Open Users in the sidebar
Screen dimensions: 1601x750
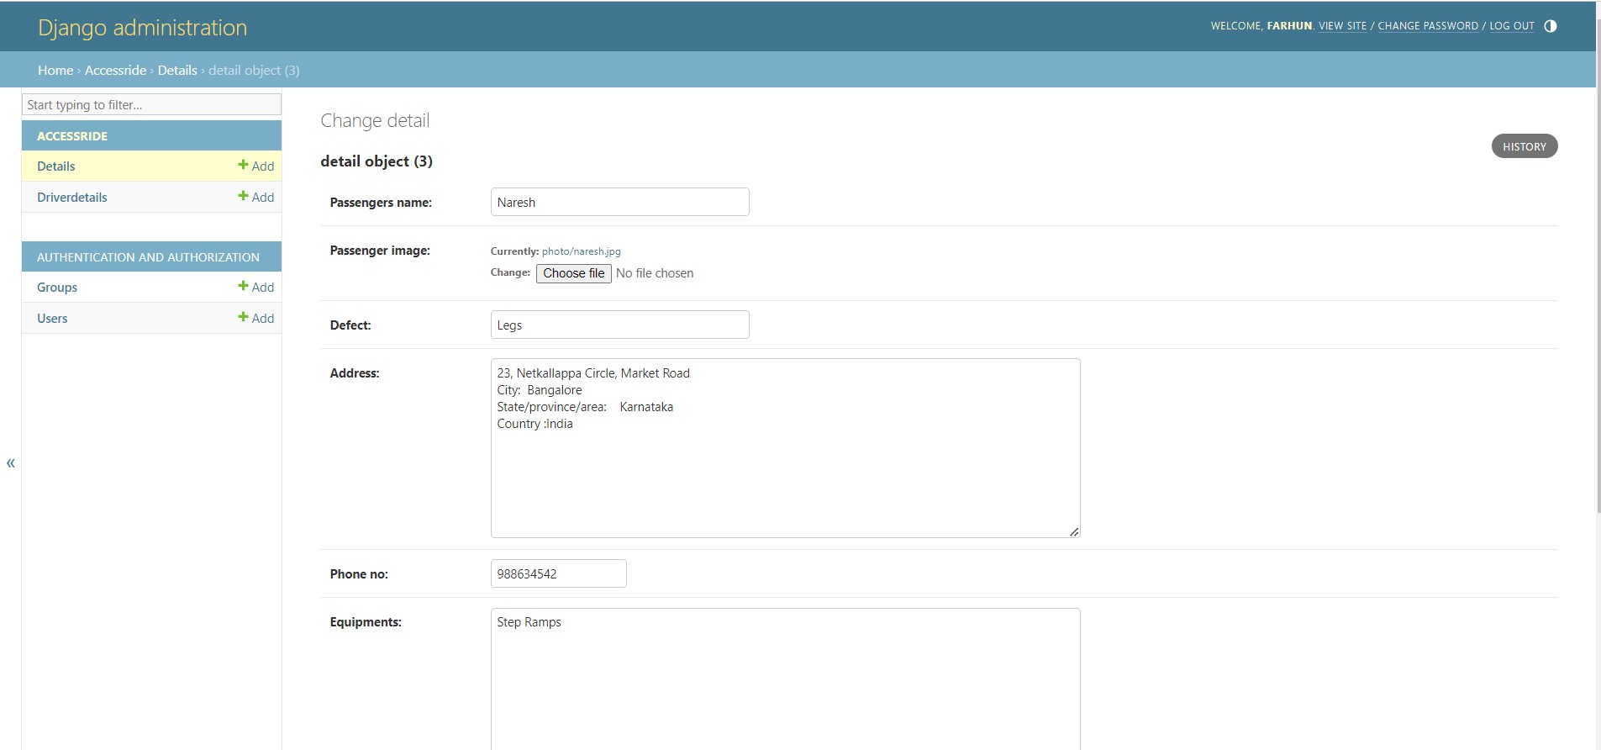(52, 318)
